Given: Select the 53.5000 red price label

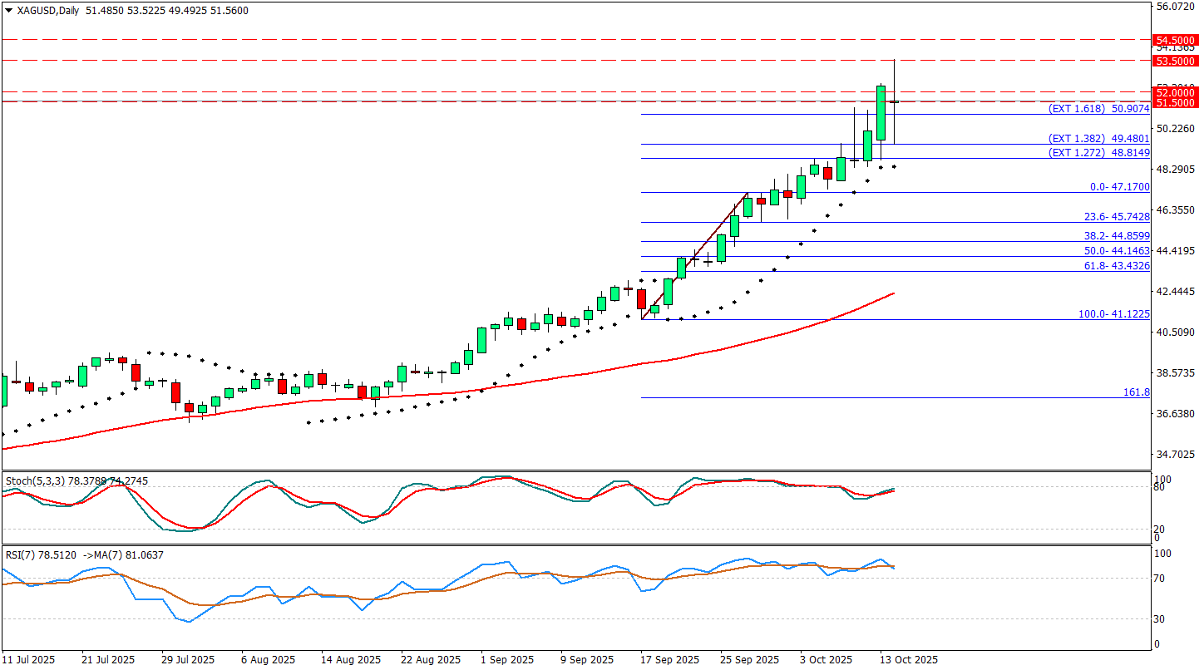Looking at the screenshot, I should 1176,61.
